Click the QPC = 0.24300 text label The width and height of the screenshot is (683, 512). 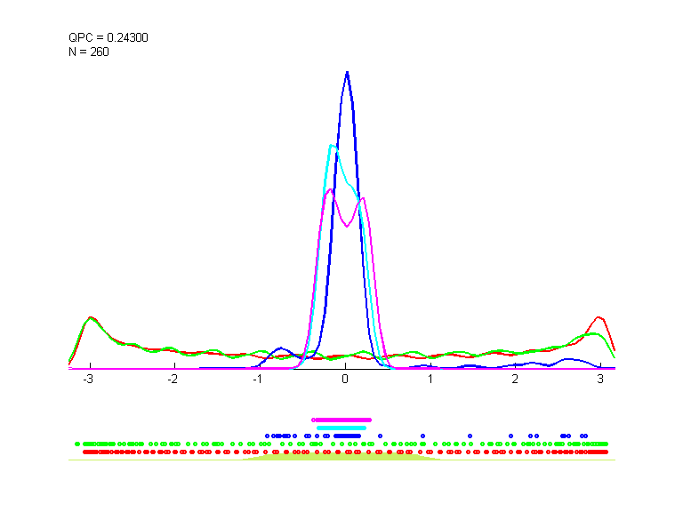pyautogui.click(x=103, y=37)
